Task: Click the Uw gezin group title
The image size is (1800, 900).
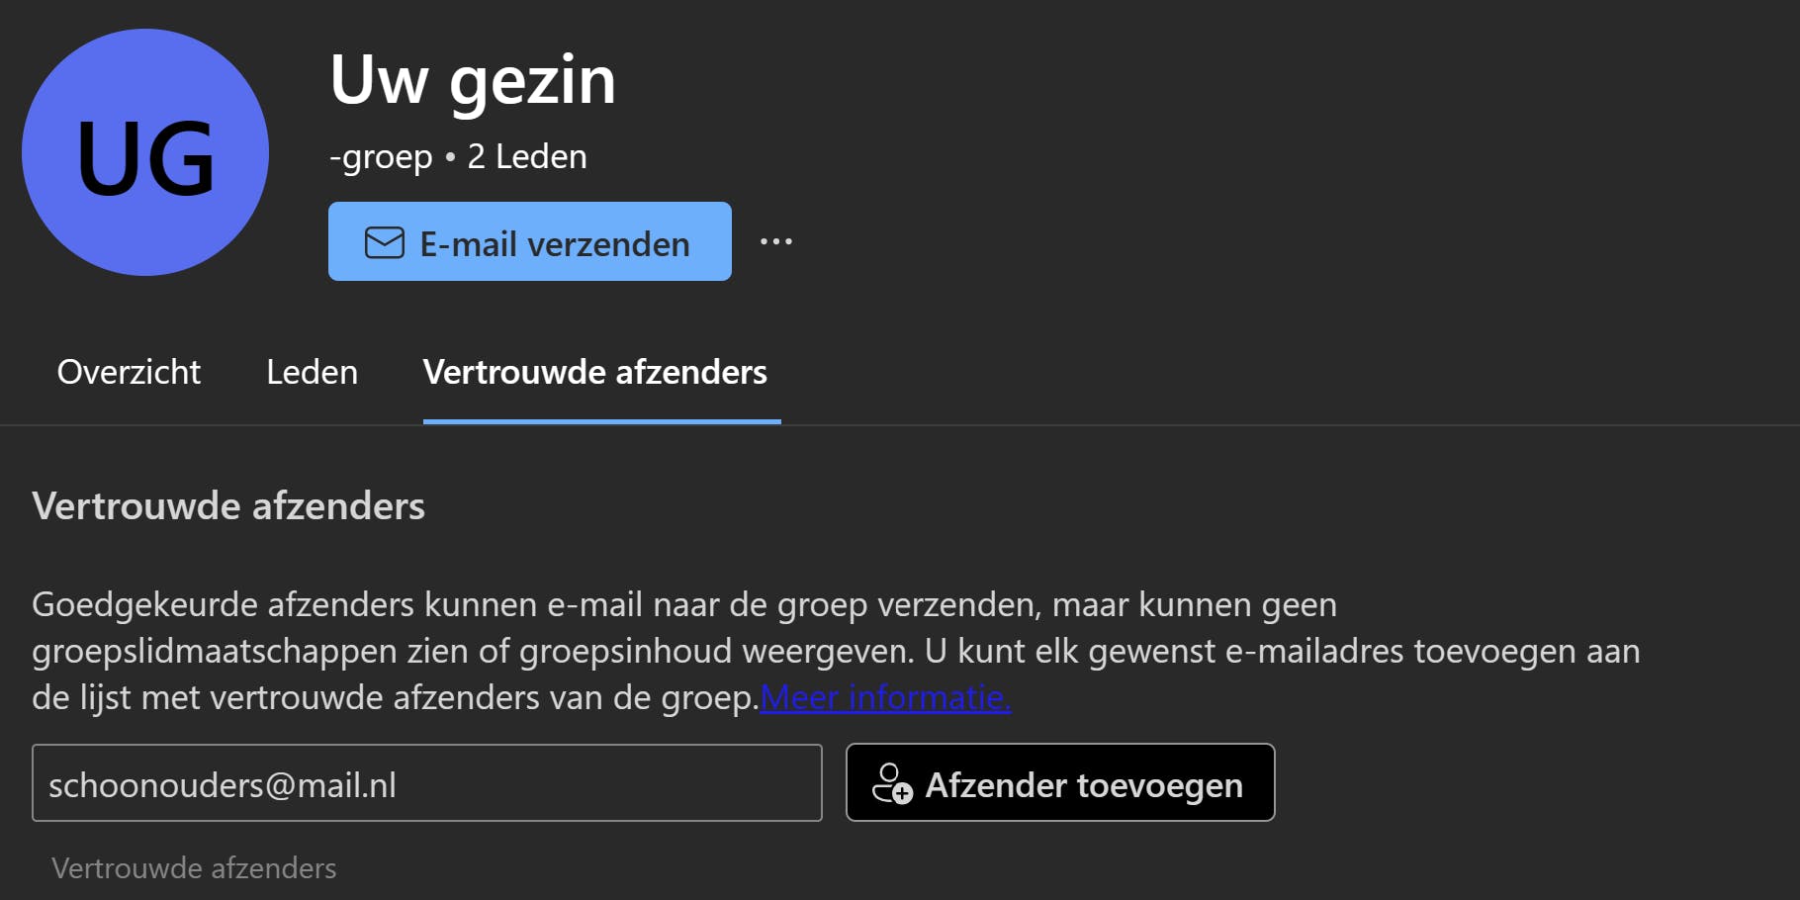Action: (x=473, y=79)
